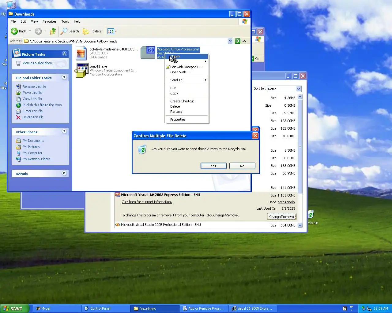The image size is (392, 313).
Task: Click View as a slide show
Action: tap(38, 63)
